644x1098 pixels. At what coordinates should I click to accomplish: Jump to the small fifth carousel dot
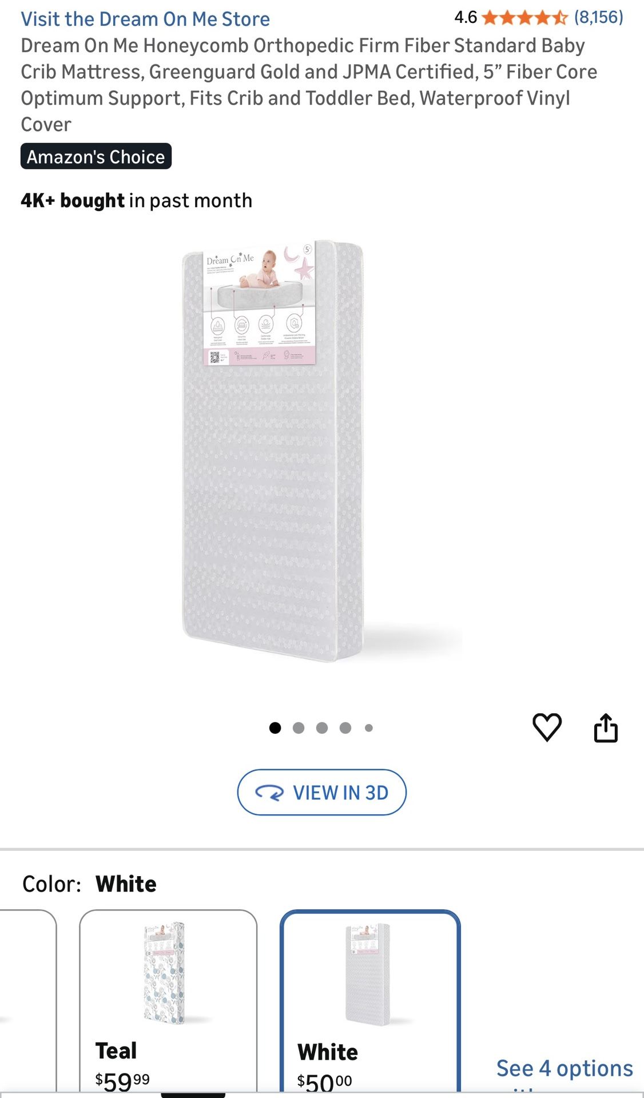click(x=369, y=728)
